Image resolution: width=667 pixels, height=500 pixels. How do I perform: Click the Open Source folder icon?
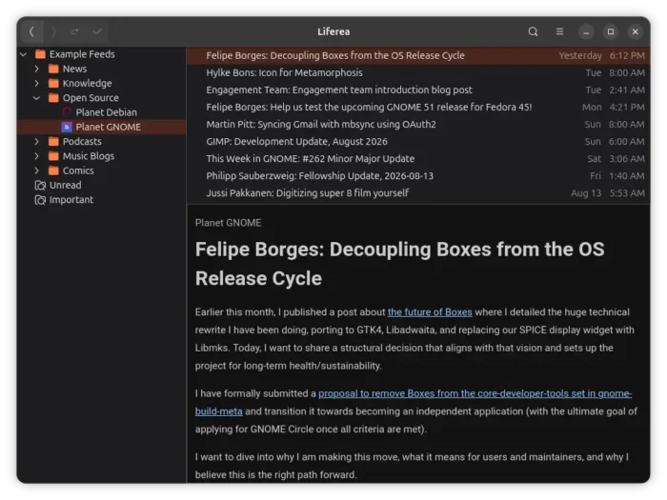tap(53, 98)
